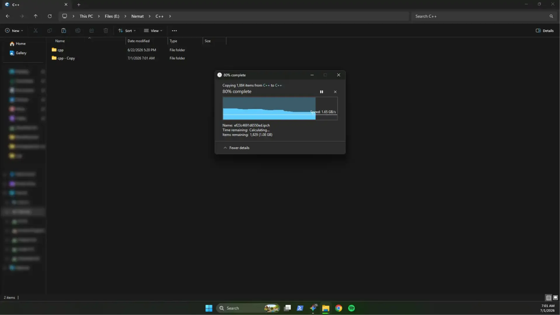Open the View dropdown menu

(153, 31)
